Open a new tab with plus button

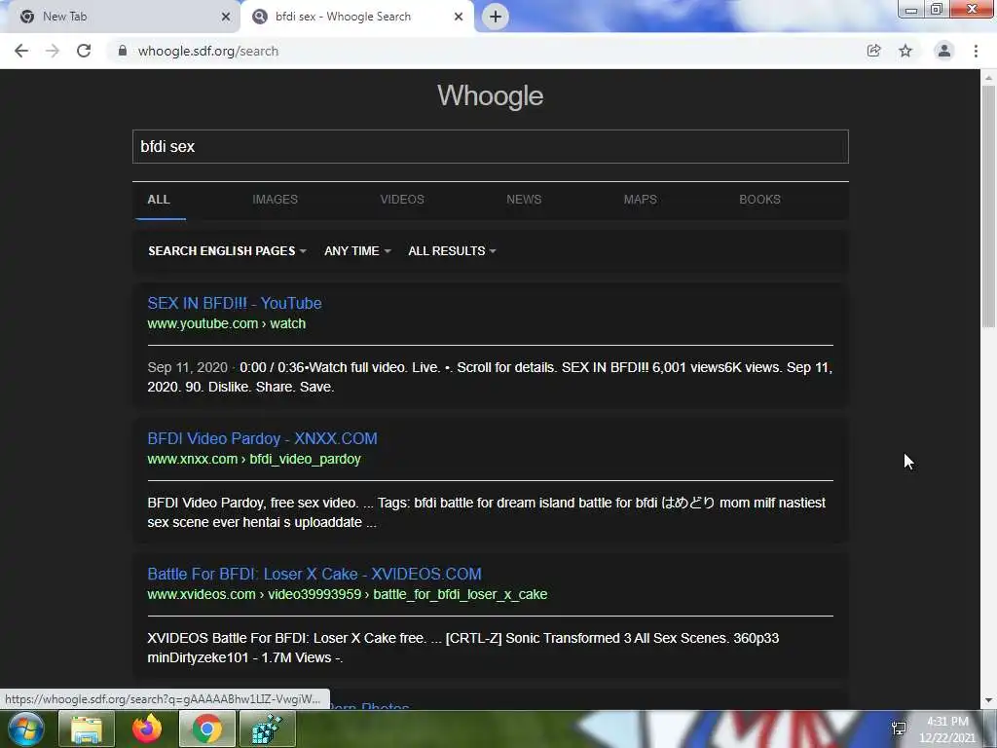496,17
